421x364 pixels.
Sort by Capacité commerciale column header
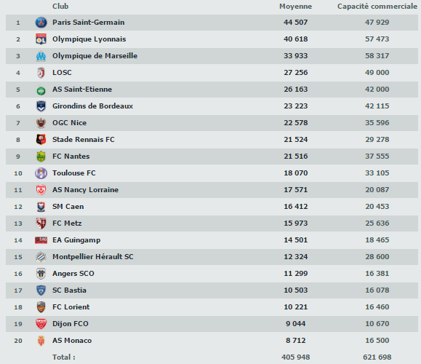[377, 6]
